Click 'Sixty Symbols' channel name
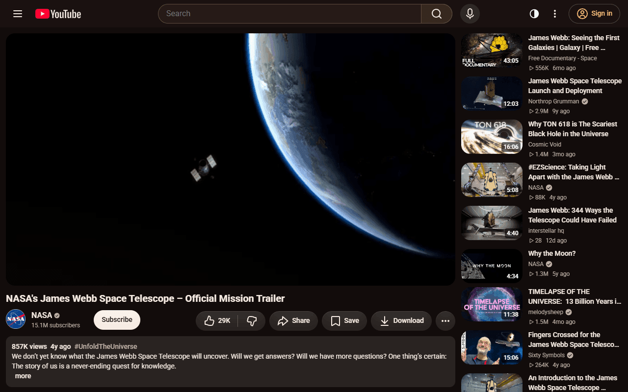This screenshot has height=392, width=628. pos(547,355)
